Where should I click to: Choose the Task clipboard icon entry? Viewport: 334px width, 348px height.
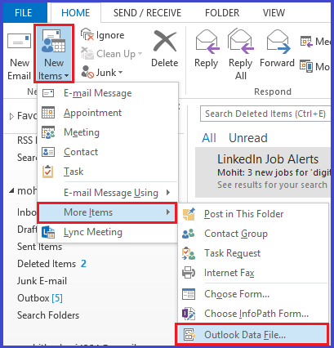(x=48, y=172)
